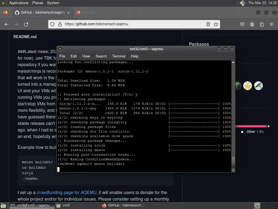Switch to vm3@vm3:~/aqemu taskbar window
Screen dimensions: 278x209
pyautogui.click(x=31, y=206)
